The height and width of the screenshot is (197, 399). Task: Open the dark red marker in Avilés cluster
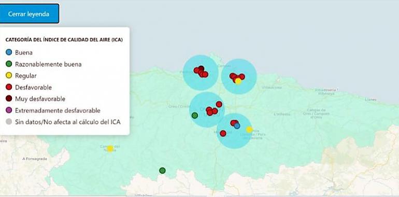[201, 68]
